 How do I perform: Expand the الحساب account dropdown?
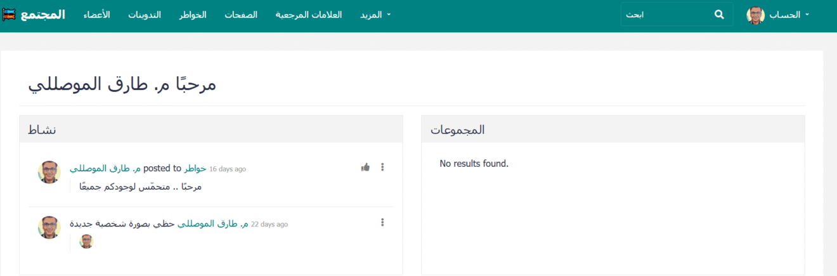(789, 15)
